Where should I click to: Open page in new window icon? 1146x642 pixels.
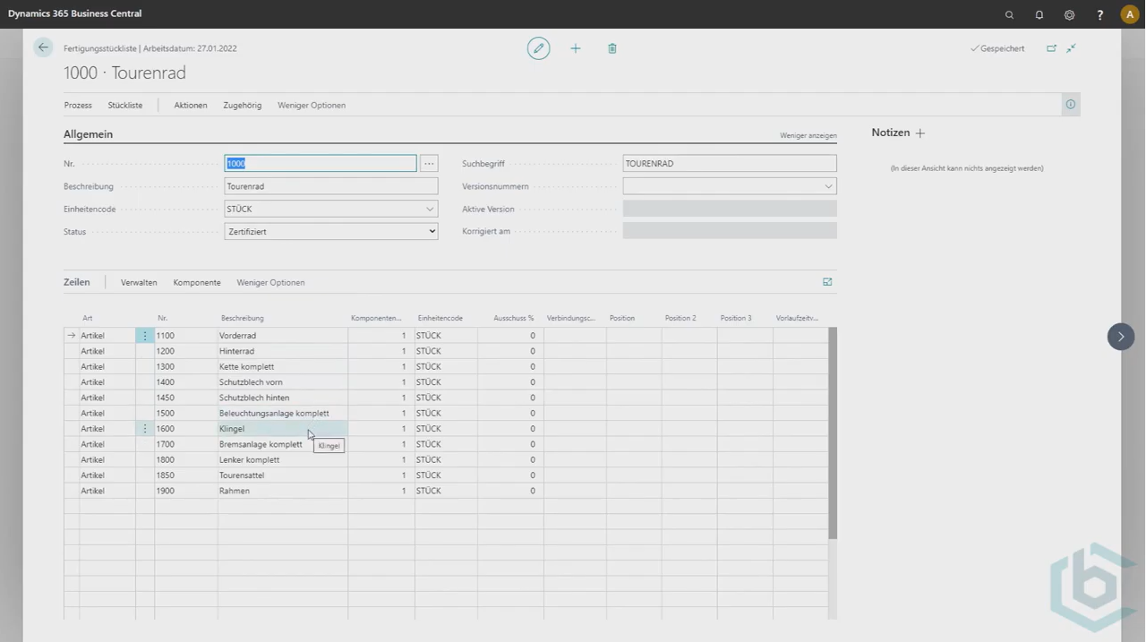click(1051, 48)
